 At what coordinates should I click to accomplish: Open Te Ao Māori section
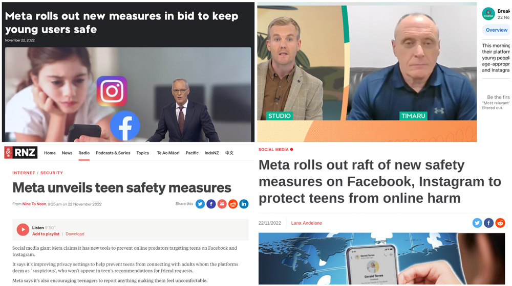pos(168,153)
